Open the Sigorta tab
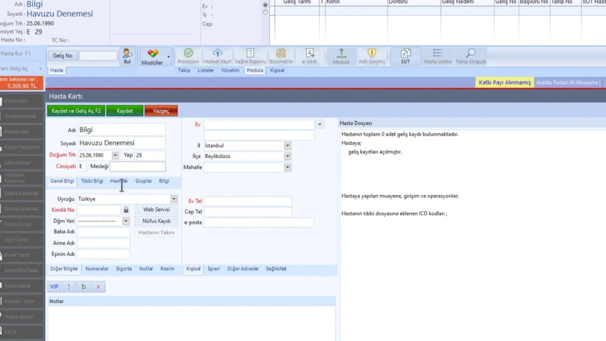 coord(124,269)
